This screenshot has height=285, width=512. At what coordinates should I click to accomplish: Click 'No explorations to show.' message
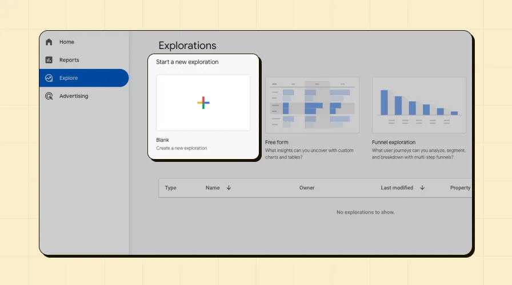(365, 212)
